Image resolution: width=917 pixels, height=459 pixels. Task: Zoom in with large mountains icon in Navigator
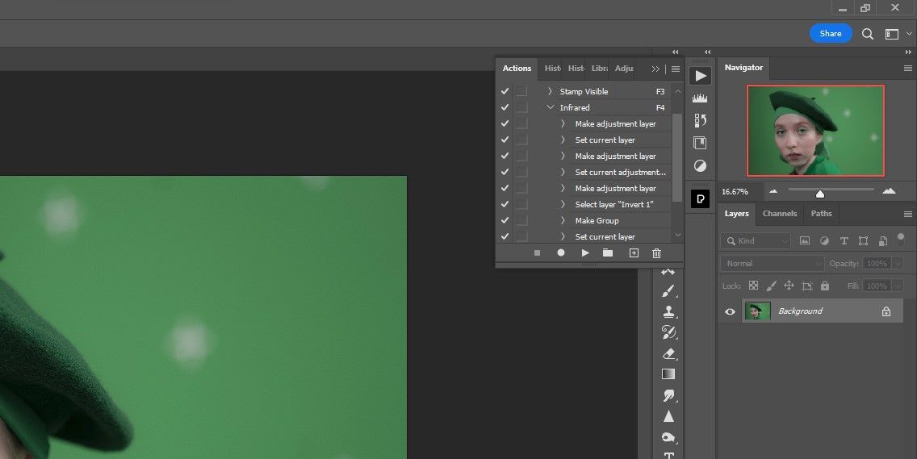[889, 190]
